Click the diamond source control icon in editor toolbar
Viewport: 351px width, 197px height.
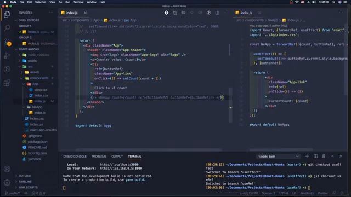tap(166, 13)
